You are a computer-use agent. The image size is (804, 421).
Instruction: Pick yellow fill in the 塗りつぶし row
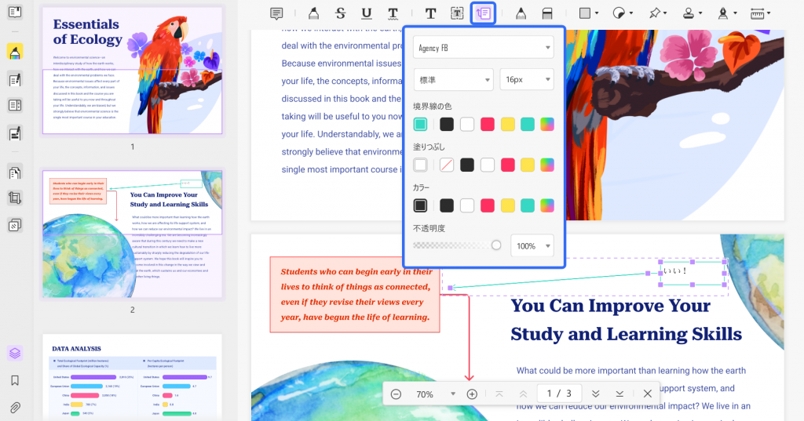pos(527,165)
